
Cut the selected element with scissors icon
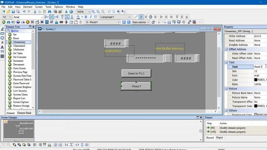coord(35,12)
